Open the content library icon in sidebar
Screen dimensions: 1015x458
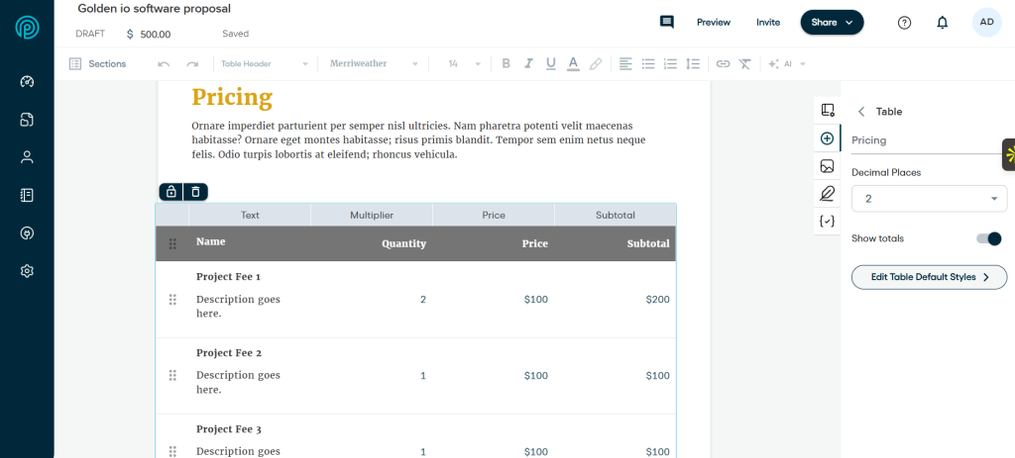27,195
